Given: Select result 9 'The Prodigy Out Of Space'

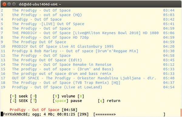Looking at the screenshot, I should tap(39, 42).
